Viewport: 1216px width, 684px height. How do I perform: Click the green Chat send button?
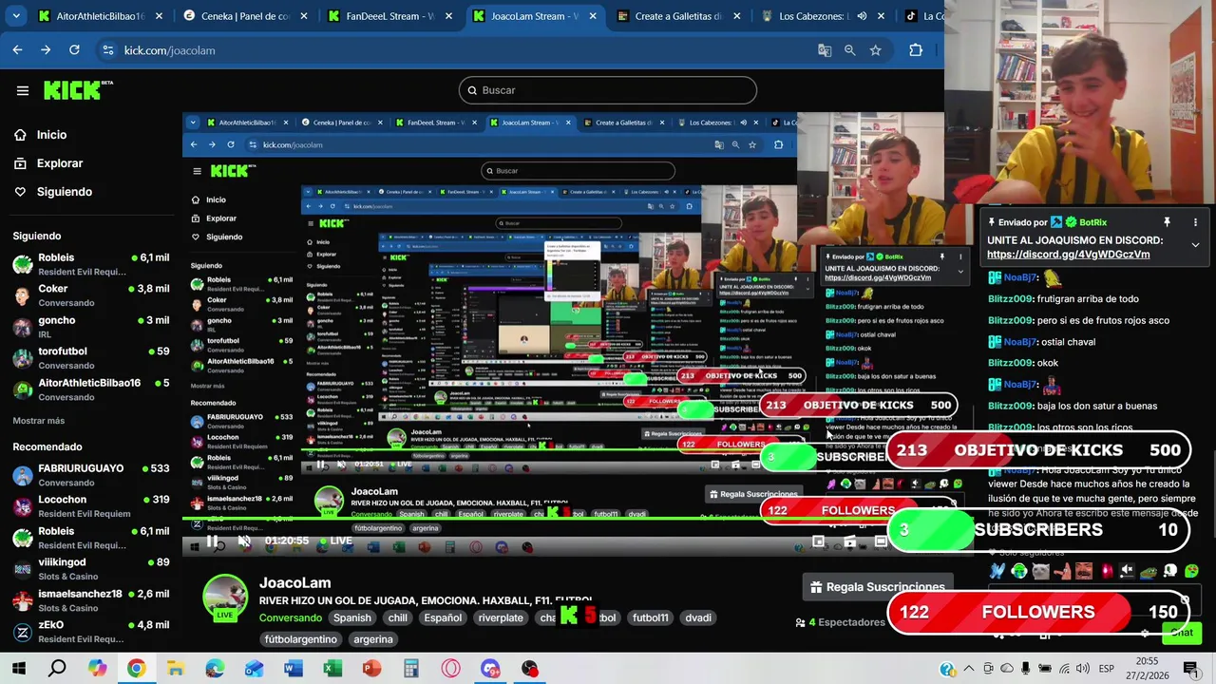point(1181,633)
